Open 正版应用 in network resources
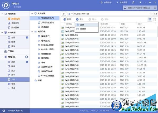 click(x=13, y=23)
